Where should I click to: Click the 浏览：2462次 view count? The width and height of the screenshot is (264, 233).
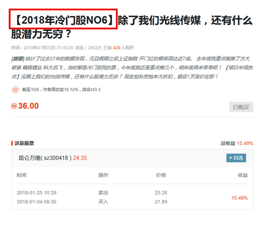(x=88, y=48)
